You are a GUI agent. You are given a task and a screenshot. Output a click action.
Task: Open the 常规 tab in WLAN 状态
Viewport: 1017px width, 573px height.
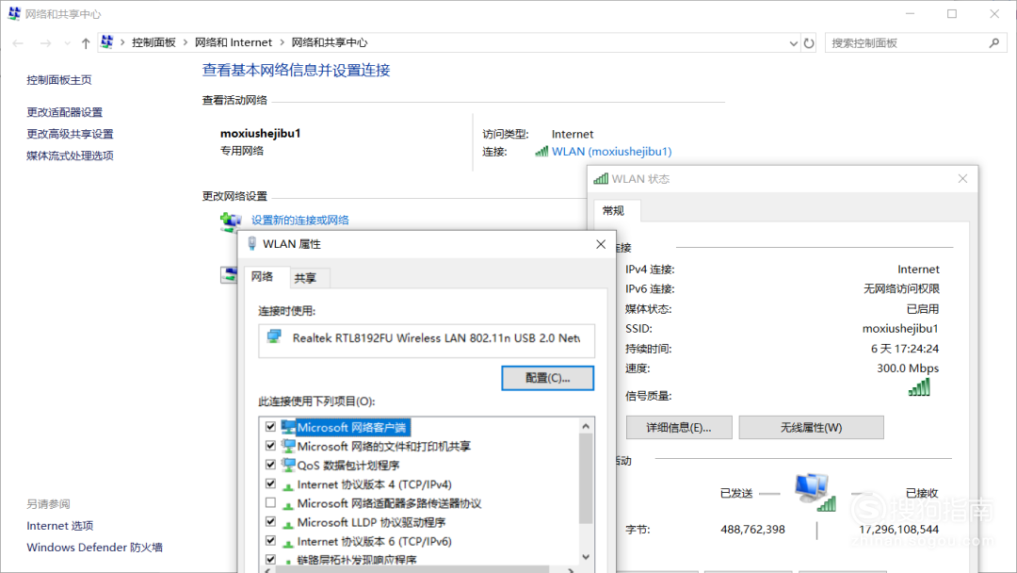pos(613,211)
